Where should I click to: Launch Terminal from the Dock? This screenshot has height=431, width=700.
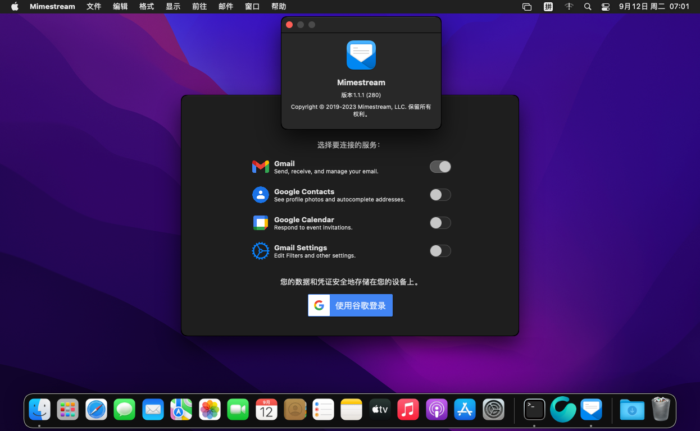pyautogui.click(x=534, y=410)
